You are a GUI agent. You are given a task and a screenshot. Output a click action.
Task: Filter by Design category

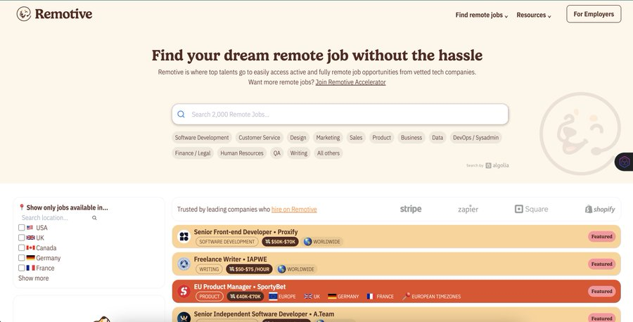[298, 138]
